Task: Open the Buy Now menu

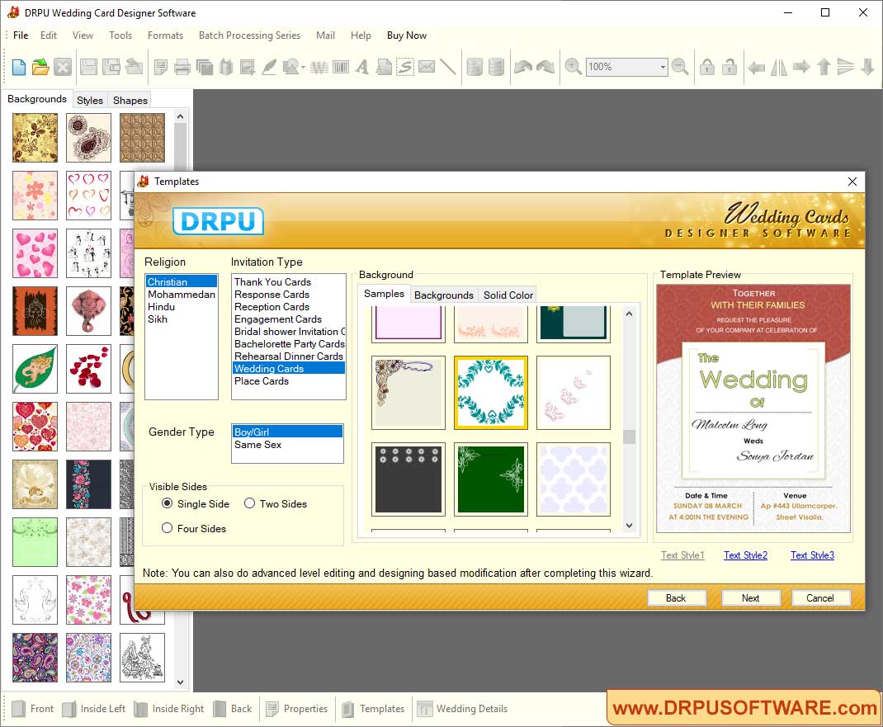Action: click(x=407, y=35)
